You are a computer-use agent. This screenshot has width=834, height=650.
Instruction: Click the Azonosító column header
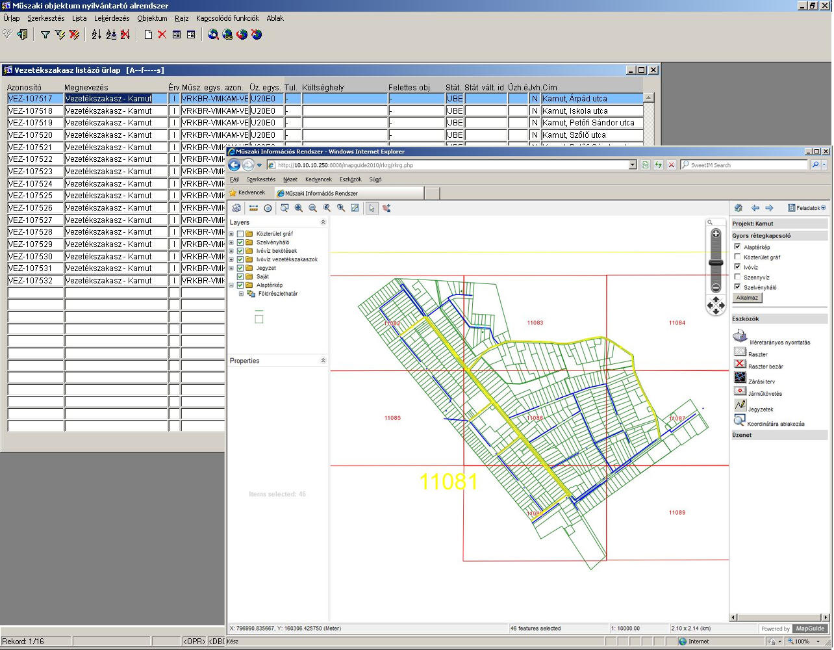(24, 87)
